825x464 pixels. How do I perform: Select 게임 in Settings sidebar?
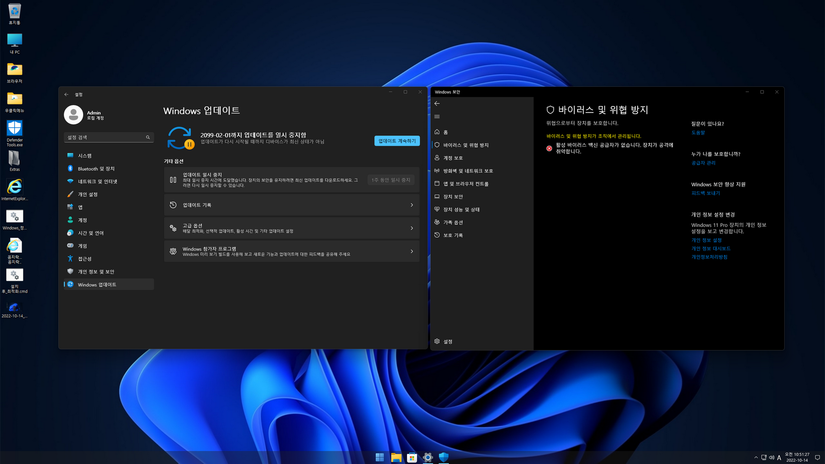pyautogui.click(x=109, y=246)
